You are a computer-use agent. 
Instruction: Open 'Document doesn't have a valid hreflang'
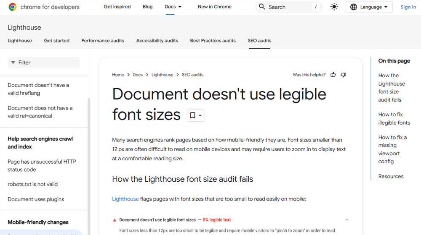tap(38, 89)
